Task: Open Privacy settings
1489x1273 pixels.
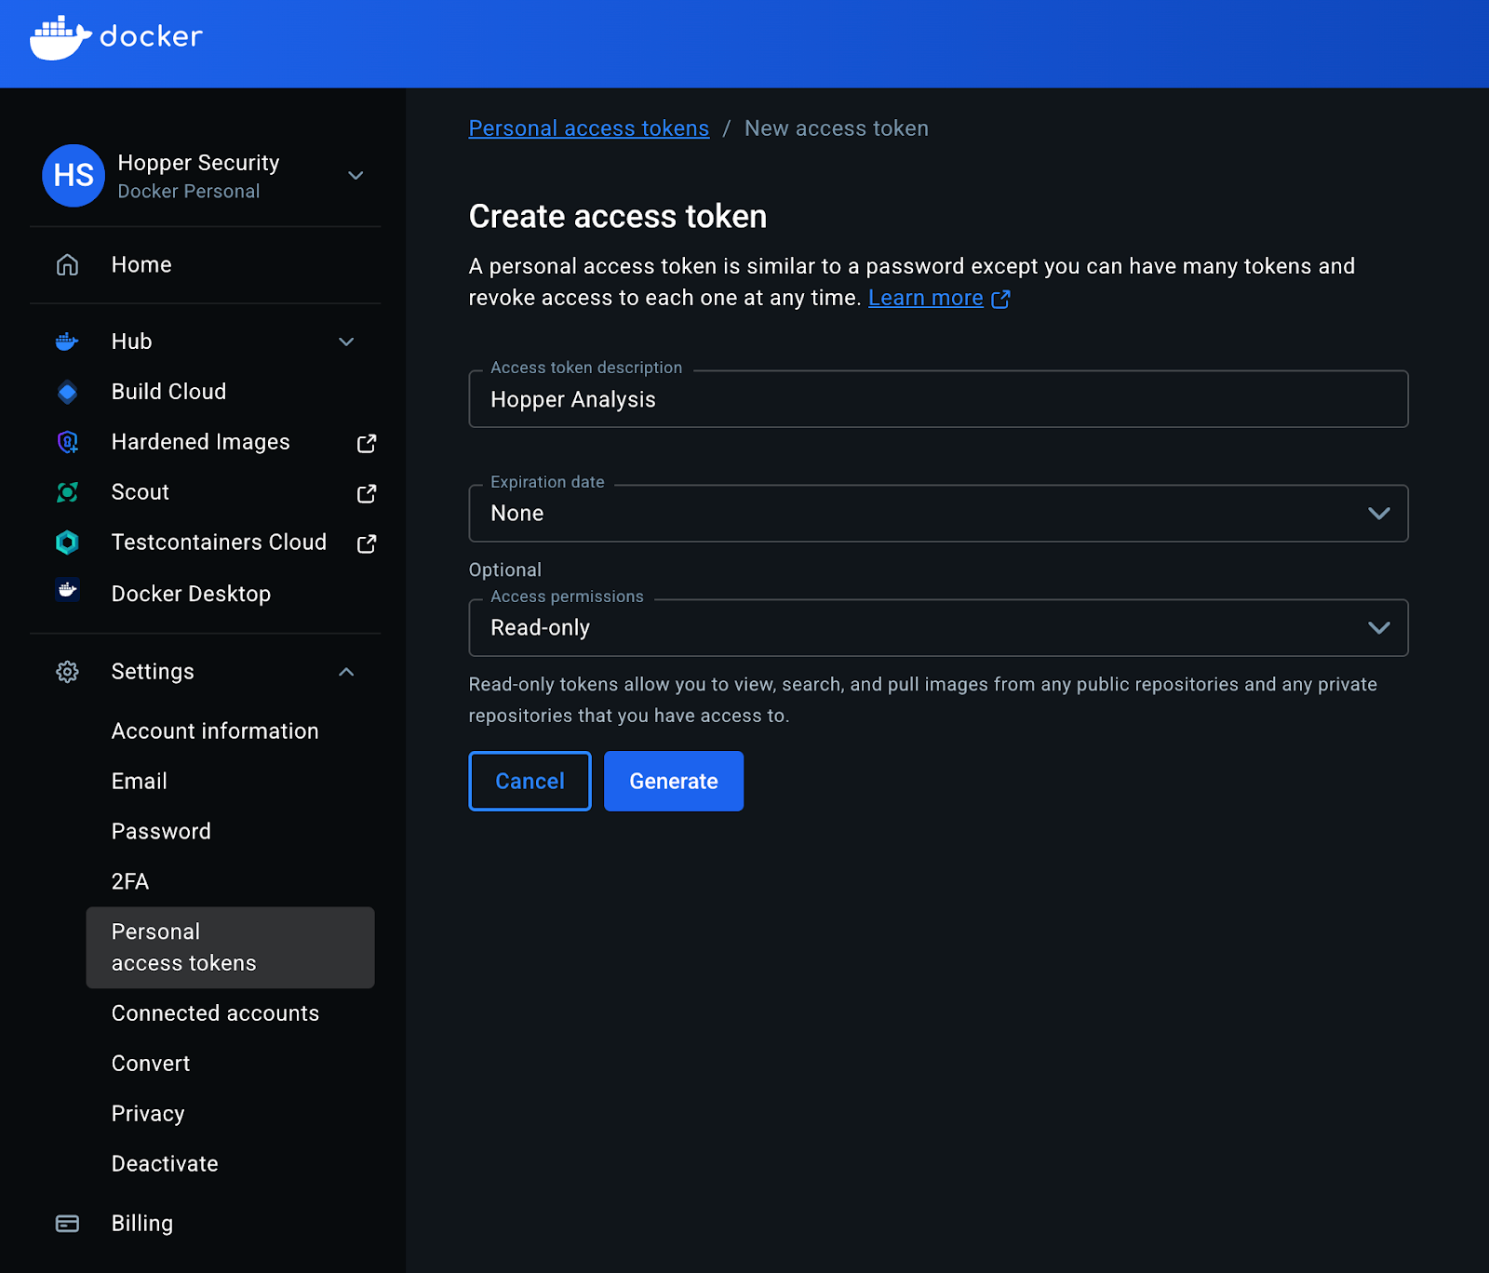Action: coord(148,1114)
